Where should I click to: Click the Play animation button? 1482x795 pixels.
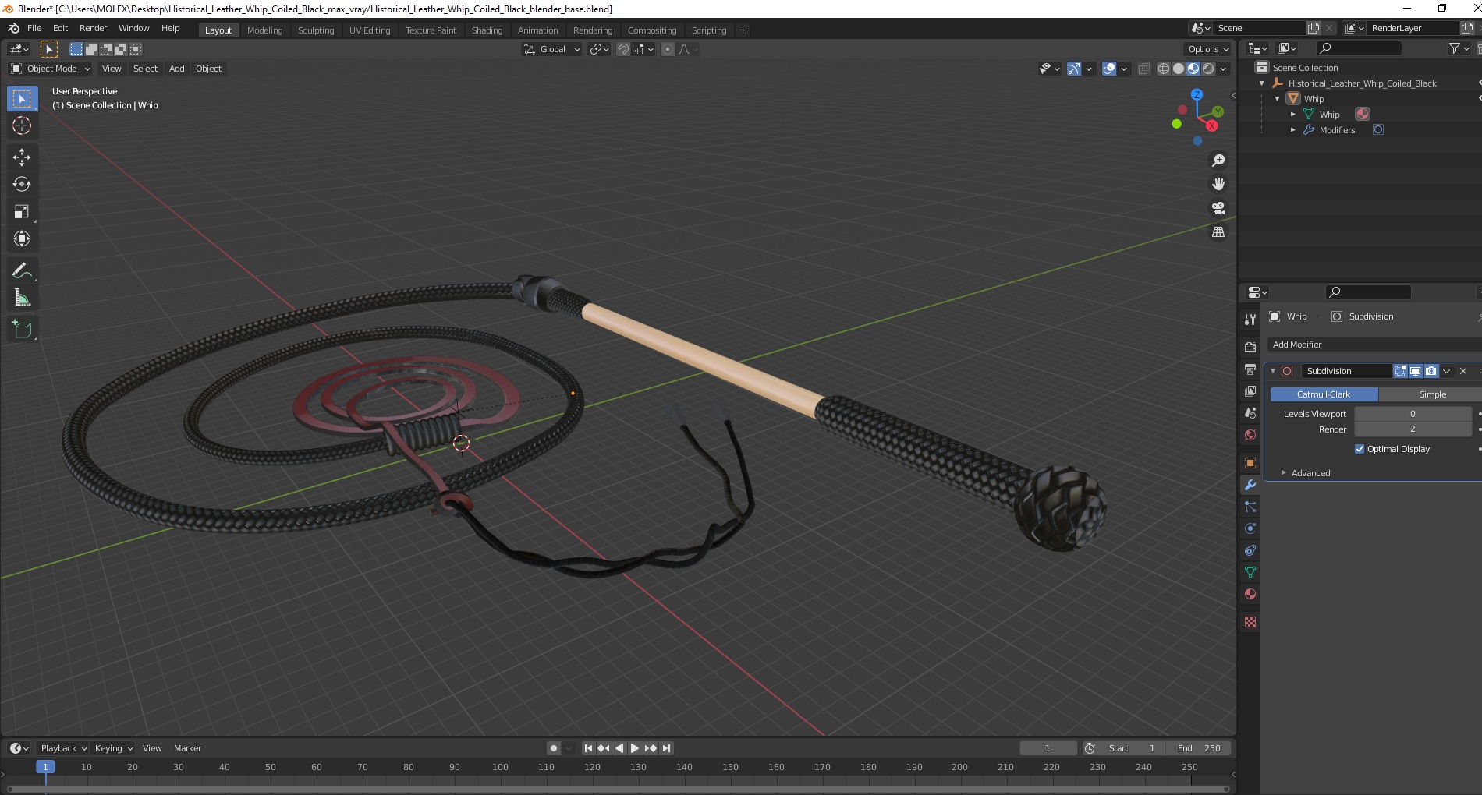tap(635, 748)
